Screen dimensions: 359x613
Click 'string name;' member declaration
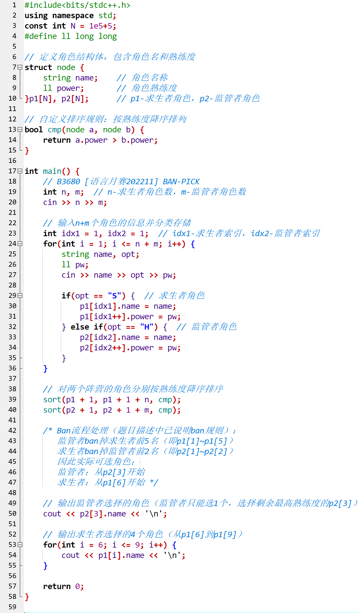70,78
